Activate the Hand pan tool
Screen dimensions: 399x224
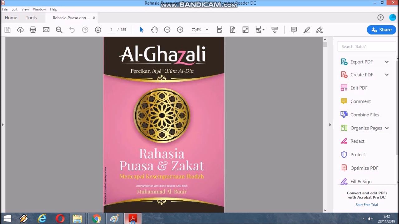pos(154,30)
